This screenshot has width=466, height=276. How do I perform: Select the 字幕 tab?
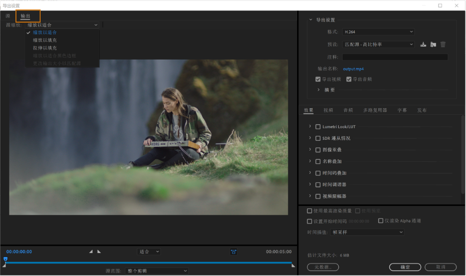[x=402, y=110]
